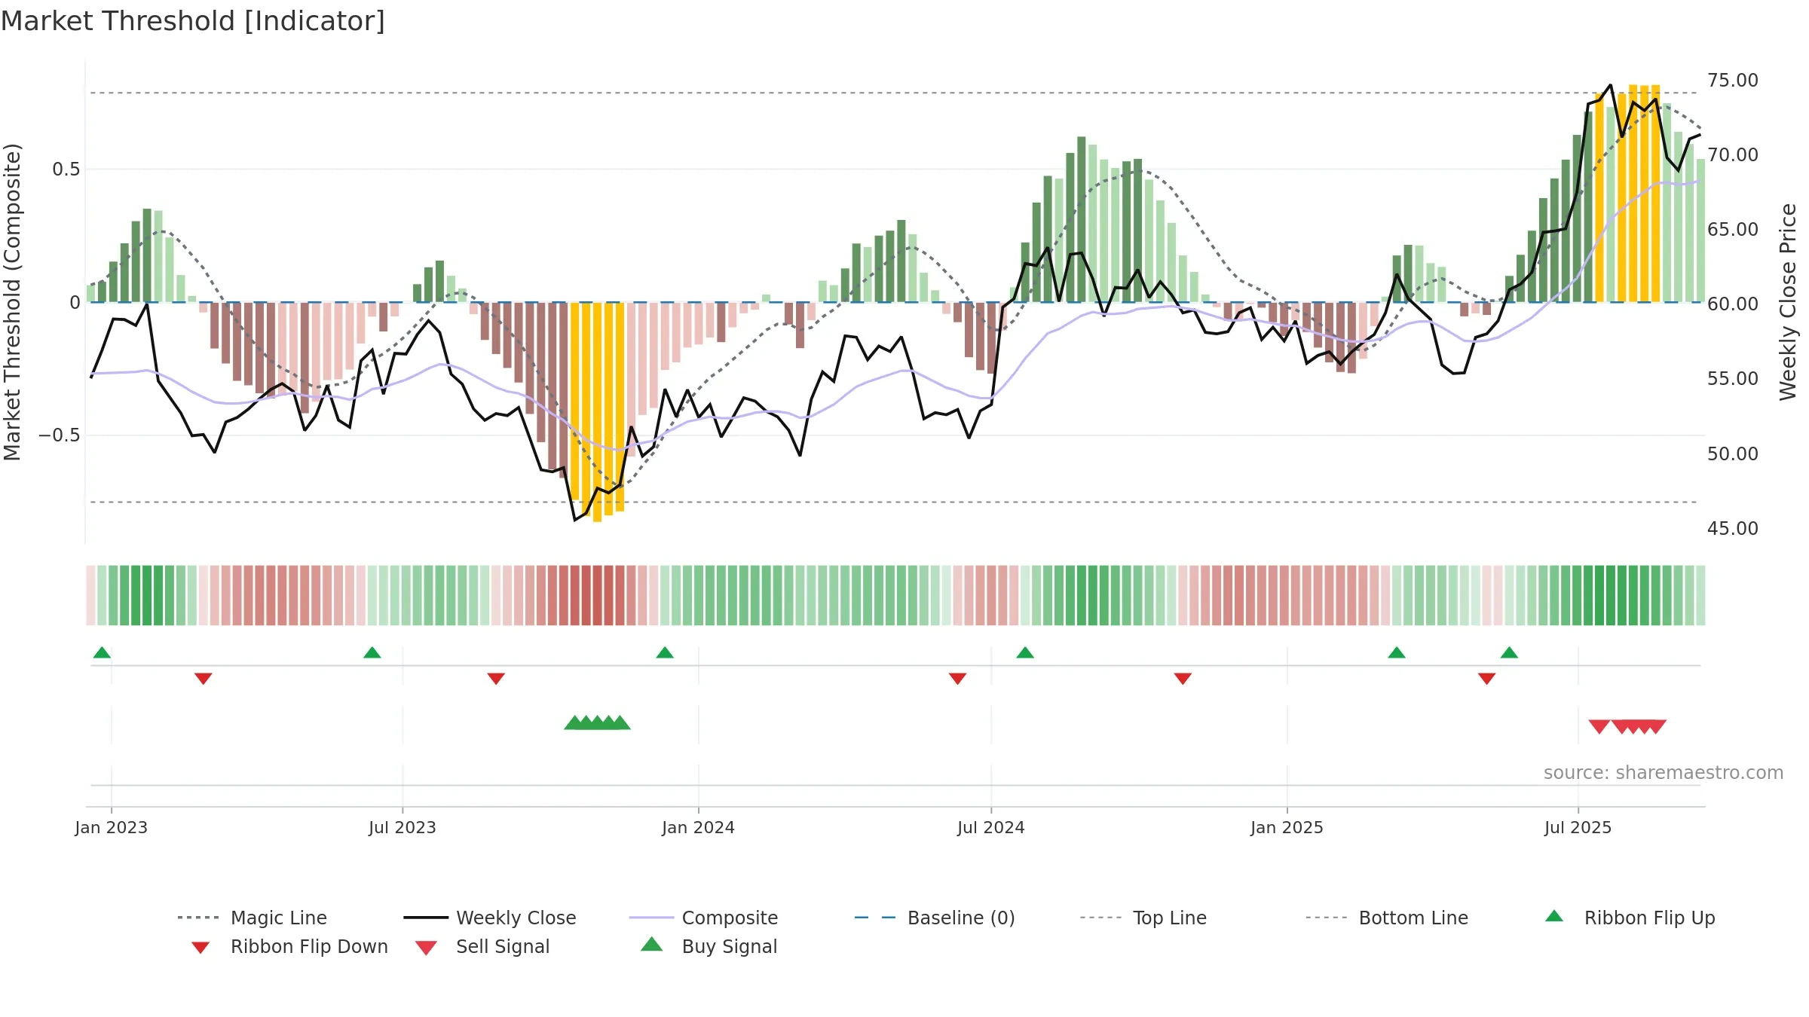Click the red flip-down marker after Jan 2023
The width and height of the screenshot is (1809, 1017).
click(x=203, y=679)
